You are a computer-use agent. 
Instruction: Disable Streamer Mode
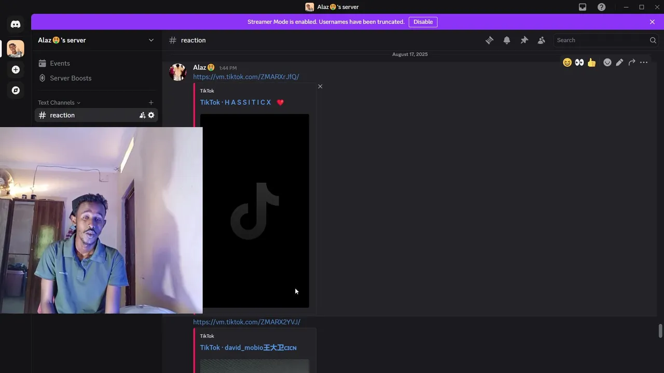point(423,22)
